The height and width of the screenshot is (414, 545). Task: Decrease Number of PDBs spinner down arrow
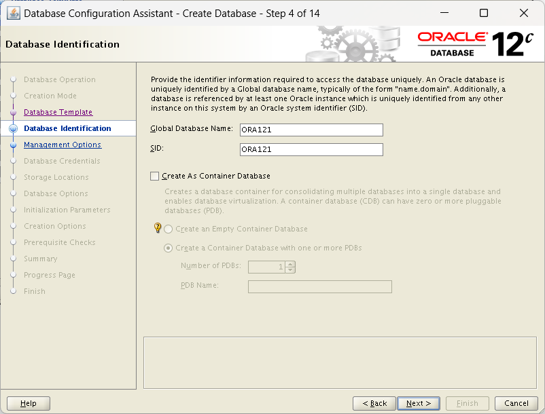coord(290,269)
